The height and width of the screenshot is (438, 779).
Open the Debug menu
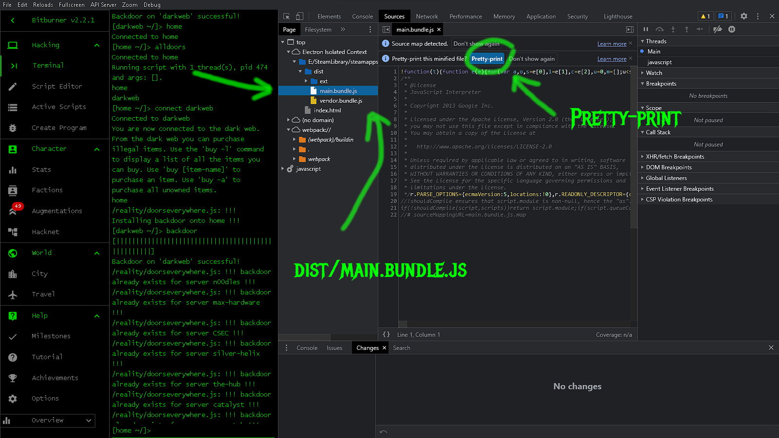152,4
